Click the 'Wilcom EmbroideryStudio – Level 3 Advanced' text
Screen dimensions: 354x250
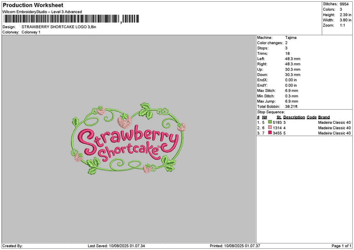tap(42, 12)
